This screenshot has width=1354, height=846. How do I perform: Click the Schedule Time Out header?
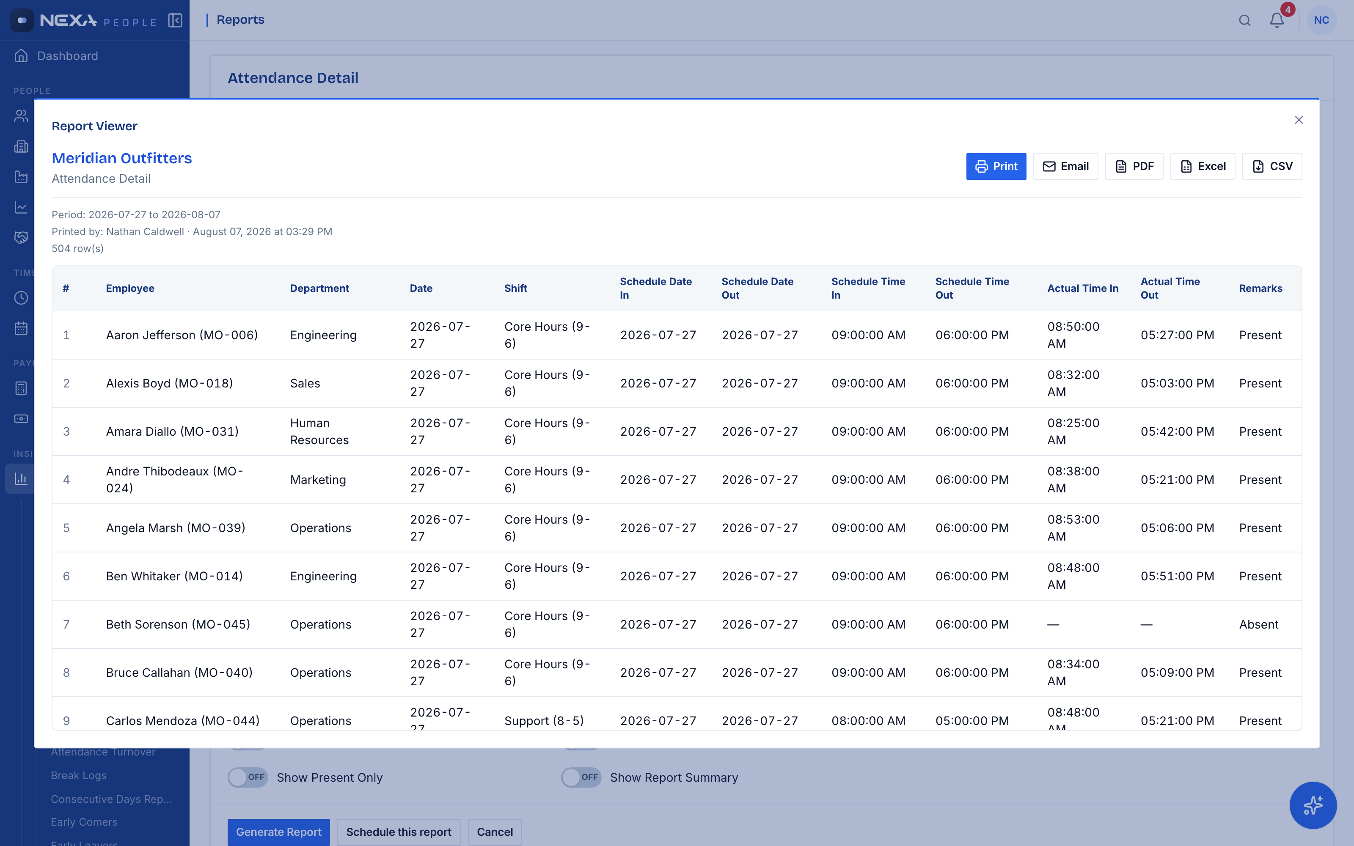972,288
